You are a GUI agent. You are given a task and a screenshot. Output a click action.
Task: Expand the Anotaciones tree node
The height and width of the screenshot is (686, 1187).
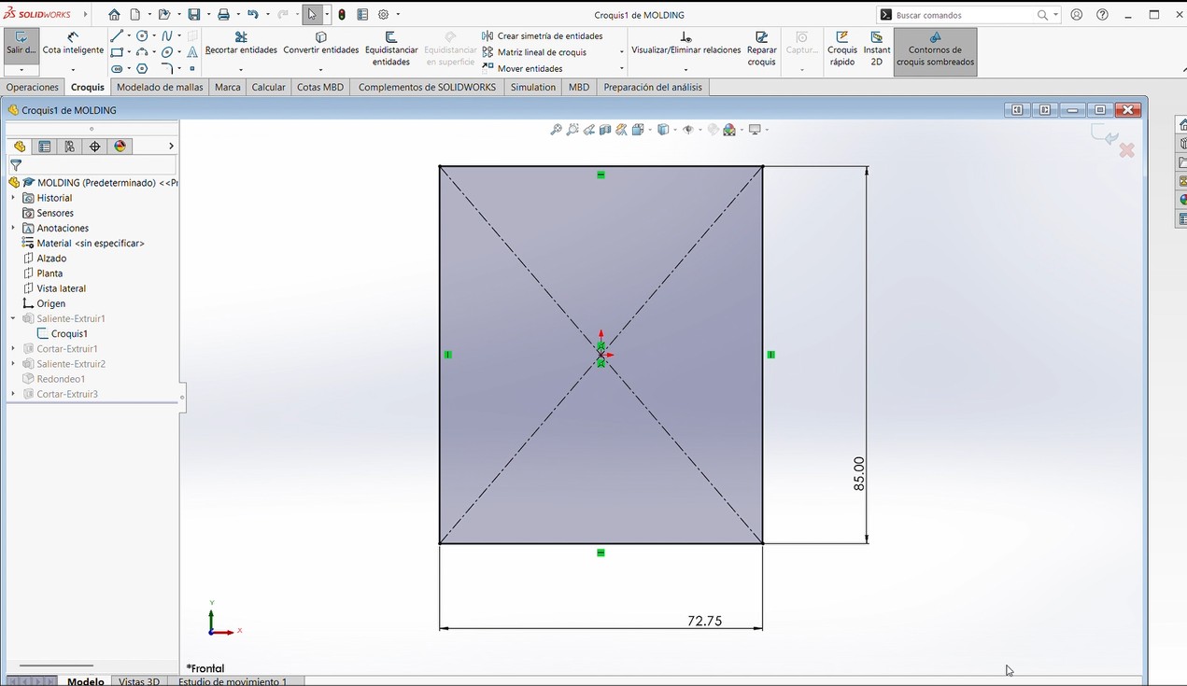point(13,228)
